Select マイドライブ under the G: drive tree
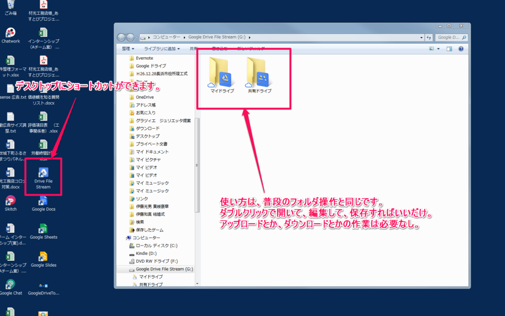505x316 pixels. tap(151, 277)
